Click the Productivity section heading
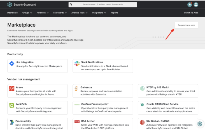 (15, 54)
